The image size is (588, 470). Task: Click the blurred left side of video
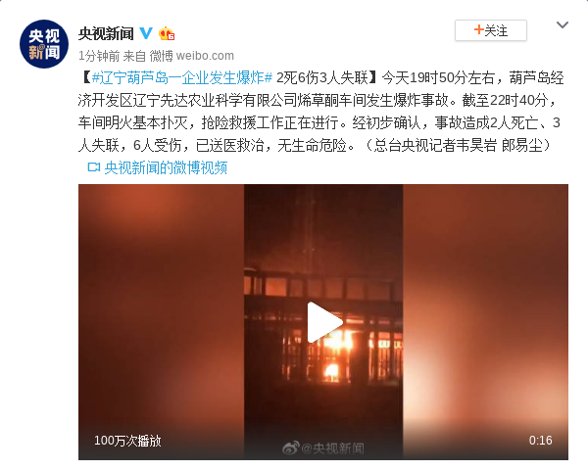point(162,307)
